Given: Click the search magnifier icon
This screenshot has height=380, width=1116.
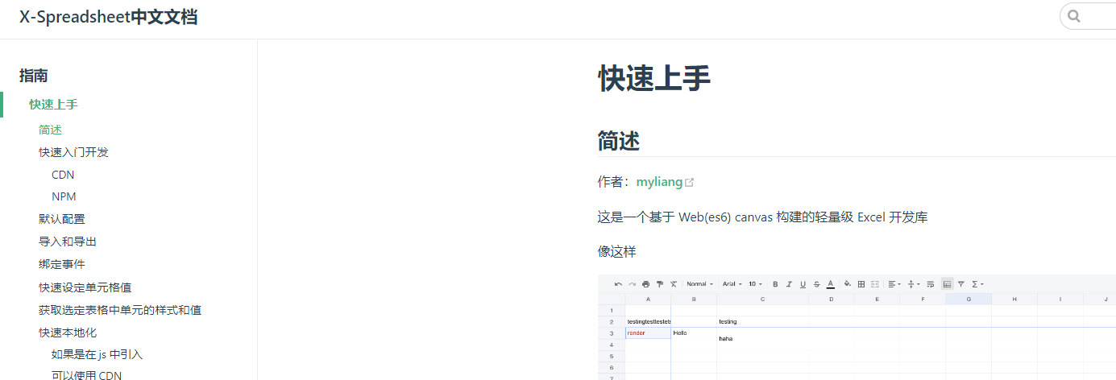Looking at the screenshot, I should 1074,15.
